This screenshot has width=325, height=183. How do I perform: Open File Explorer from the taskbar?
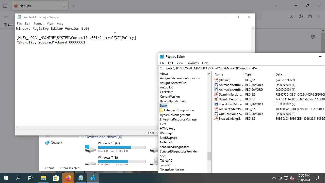(x=43, y=178)
